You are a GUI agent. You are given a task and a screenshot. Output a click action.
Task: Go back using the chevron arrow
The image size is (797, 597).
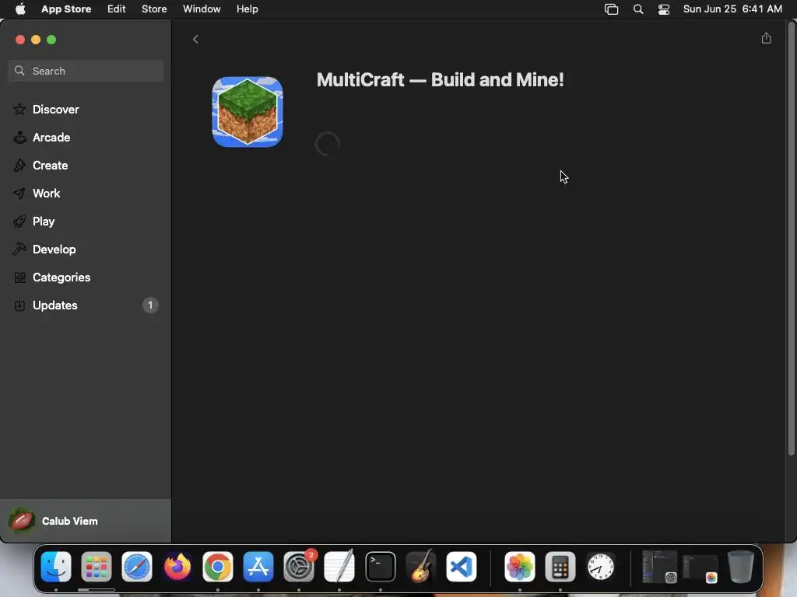195,39
